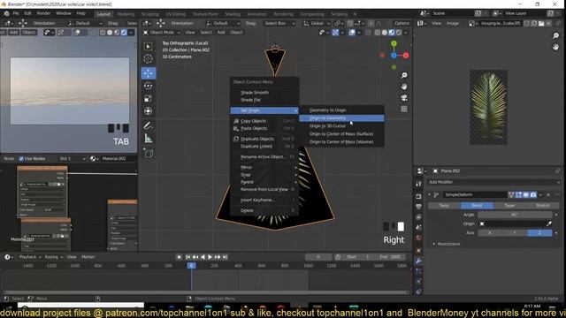566x318 pixels.
Task: Select Taper deform mode
Action: [x=509, y=206]
